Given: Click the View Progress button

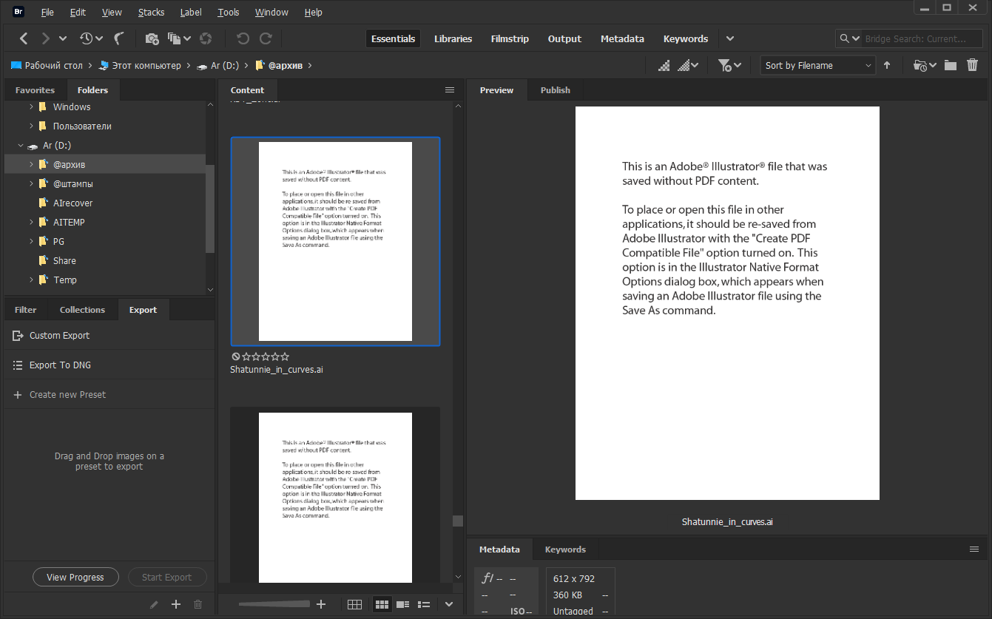Looking at the screenshot, I should pos(75,578).
